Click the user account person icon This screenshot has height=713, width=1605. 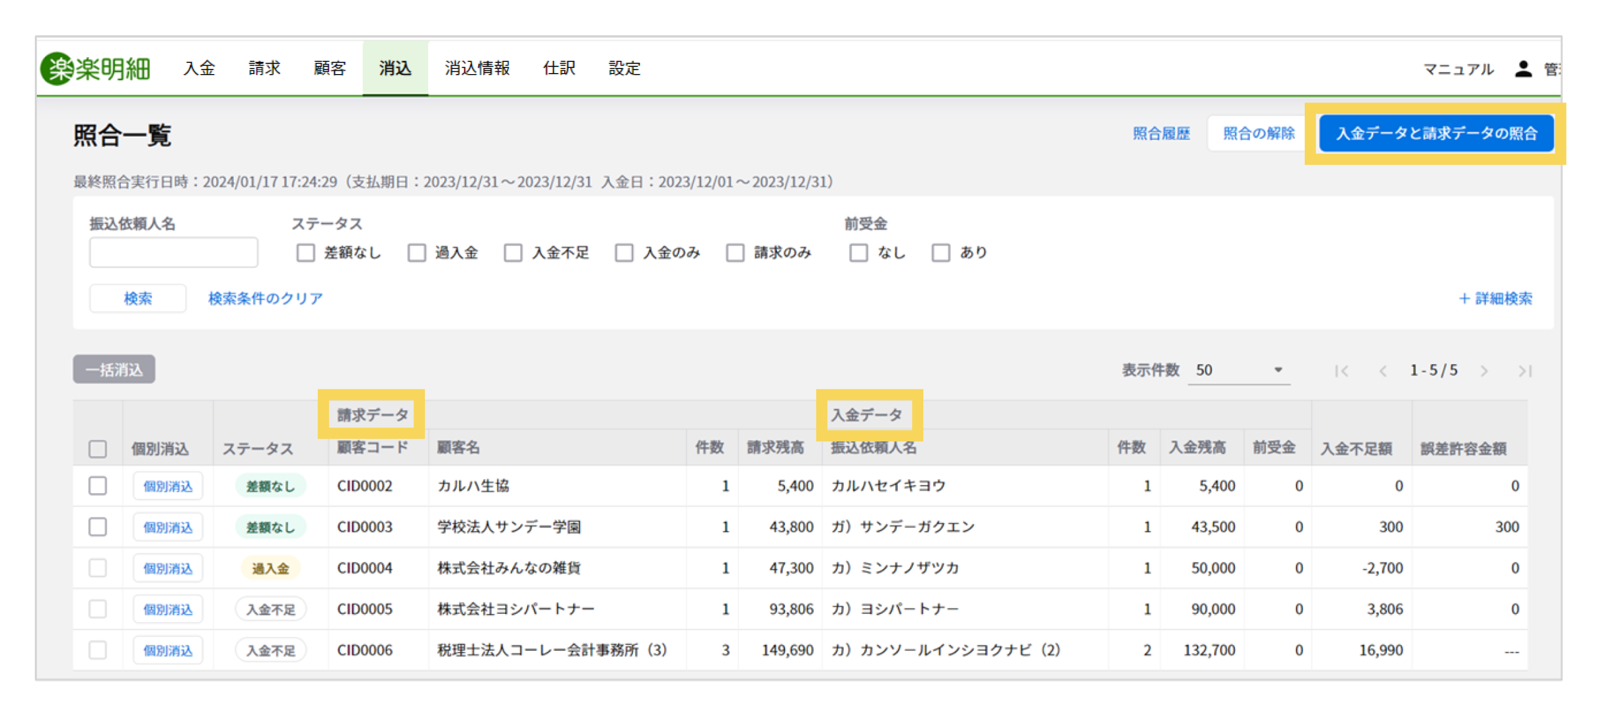(x=1523, y=68)
